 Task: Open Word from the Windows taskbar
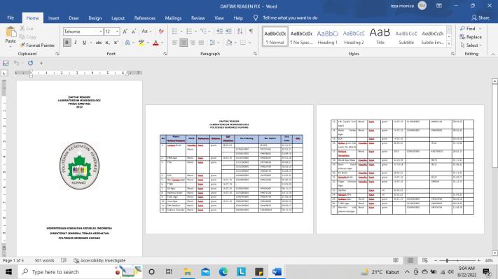277,272
